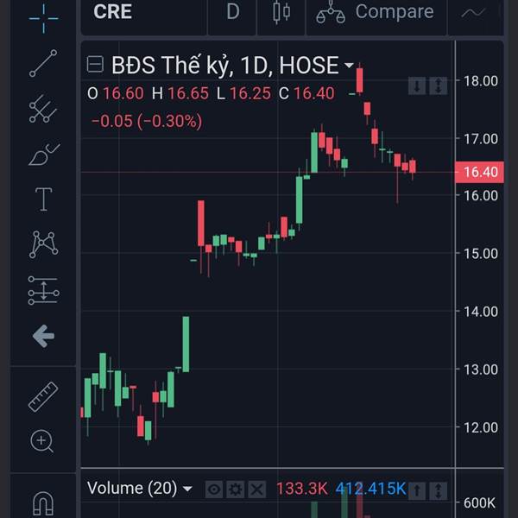Click the back arrow icon
The width and height of the screenshot is (518, 518).
(43, 336)
